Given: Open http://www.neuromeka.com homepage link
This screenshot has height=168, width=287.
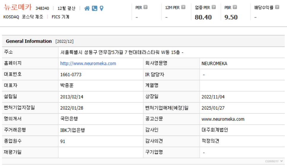Looking at the screenshot, I should (88, 64).
